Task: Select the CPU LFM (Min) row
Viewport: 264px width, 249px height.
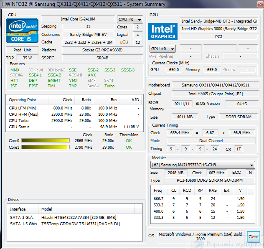Action: pyautogui.click(x=74, y=108)
